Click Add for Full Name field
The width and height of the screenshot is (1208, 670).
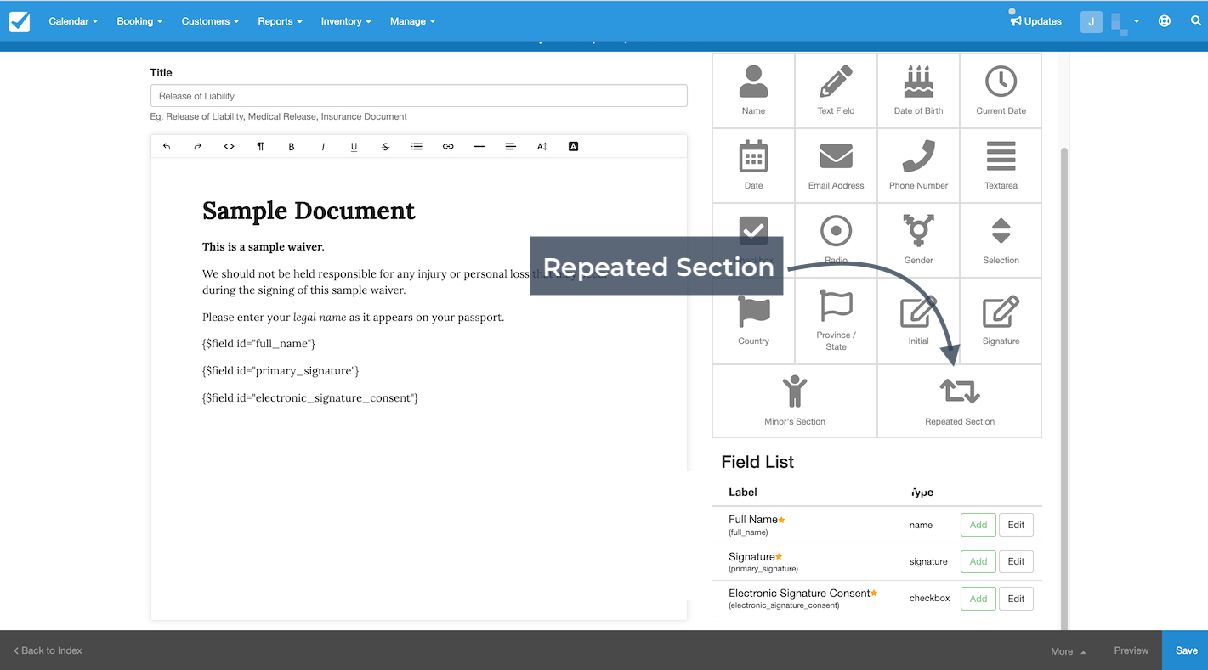[x=978, y=525]
